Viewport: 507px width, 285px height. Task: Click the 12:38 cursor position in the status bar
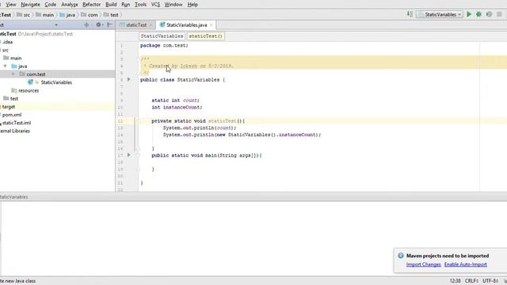pyautogui.click(x=455, y=281)
